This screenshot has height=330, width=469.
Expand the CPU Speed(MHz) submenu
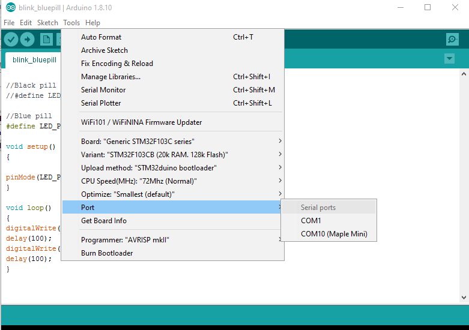[173, 181]
